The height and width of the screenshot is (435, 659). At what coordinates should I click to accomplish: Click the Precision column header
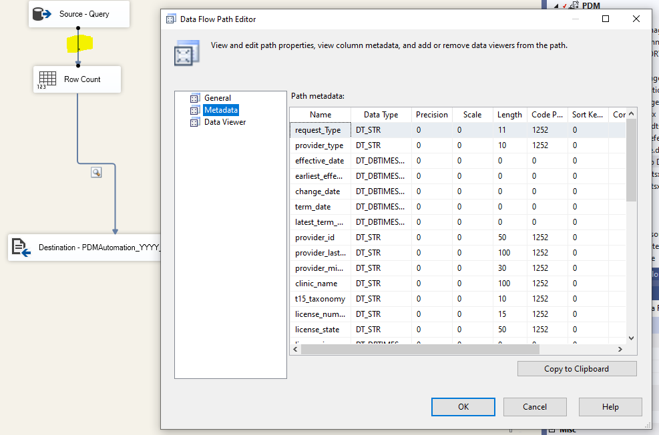pos(431,115)
